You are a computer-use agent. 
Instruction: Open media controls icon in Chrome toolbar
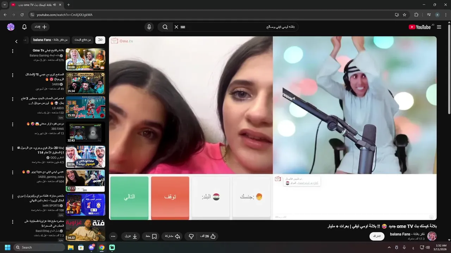pos(429,15)
